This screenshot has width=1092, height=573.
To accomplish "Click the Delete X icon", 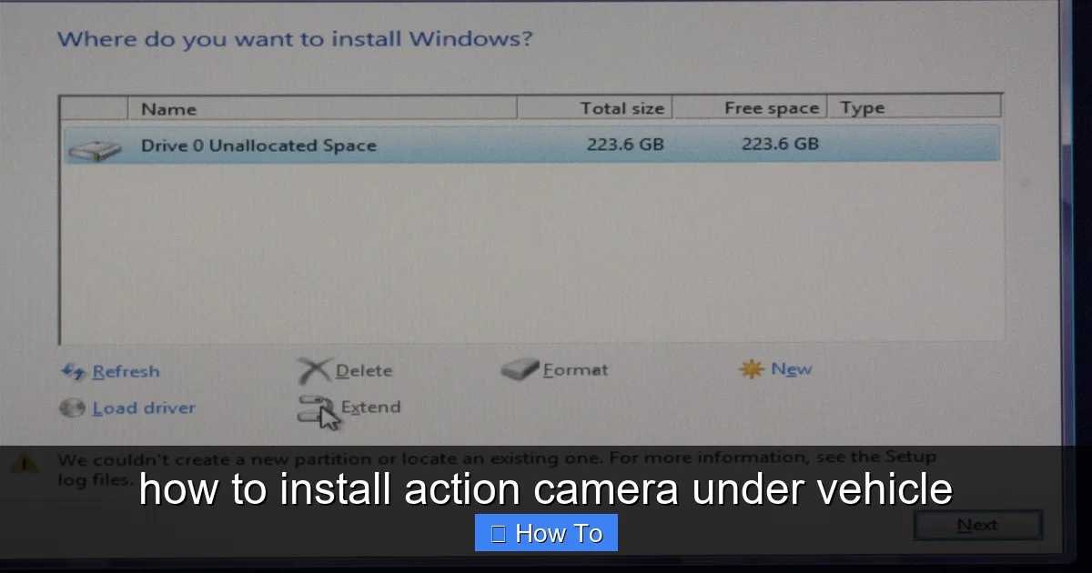I will pyautogui.click(x=314, y=370).
